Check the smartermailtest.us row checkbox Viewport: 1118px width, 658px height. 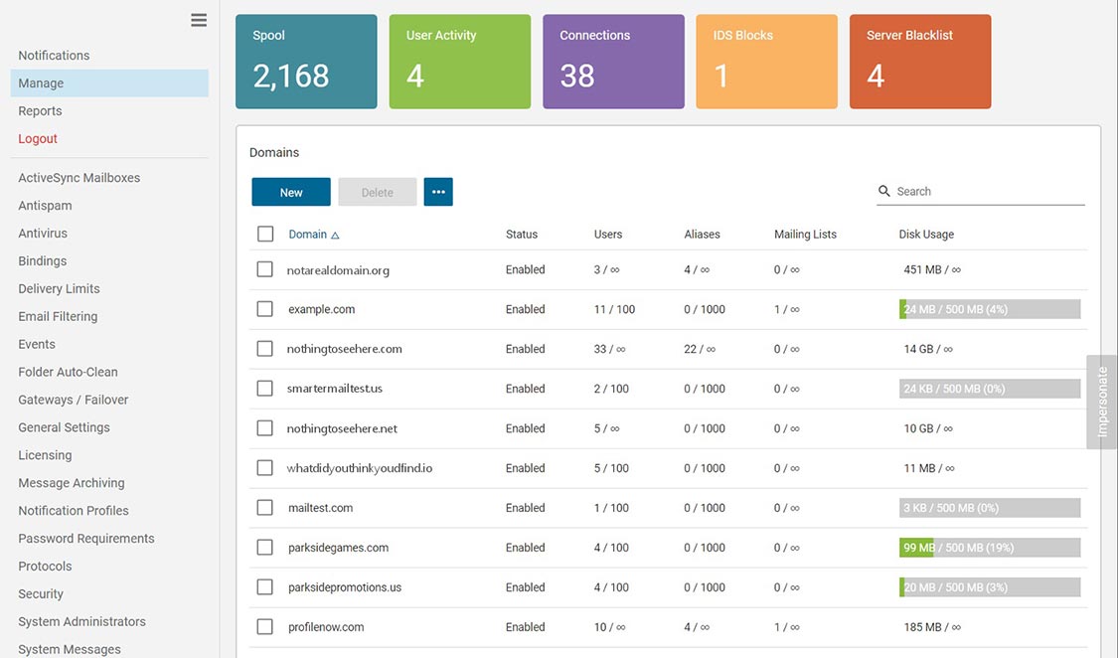264,389
